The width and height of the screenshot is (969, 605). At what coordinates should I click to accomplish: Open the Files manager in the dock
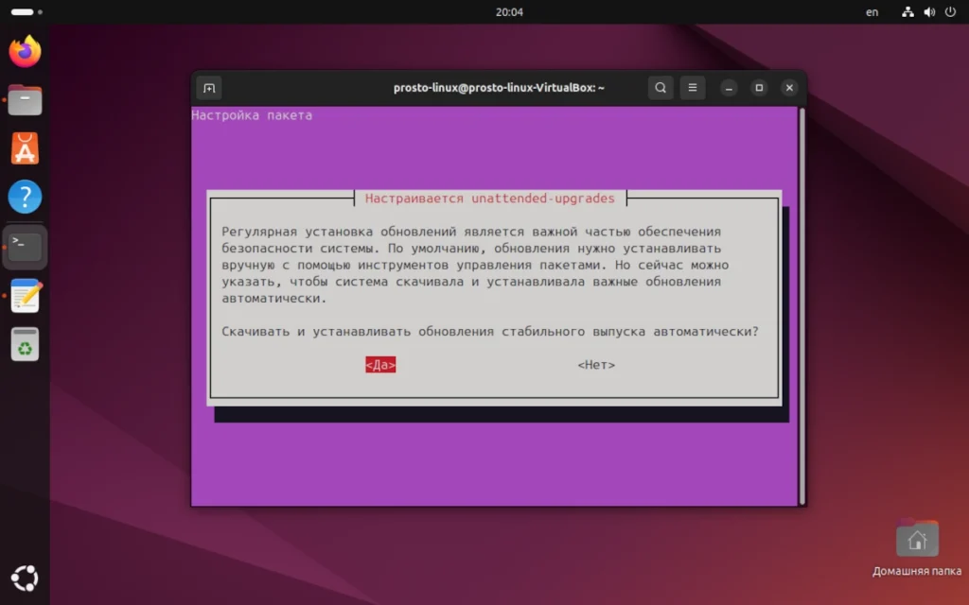(25, 100)
